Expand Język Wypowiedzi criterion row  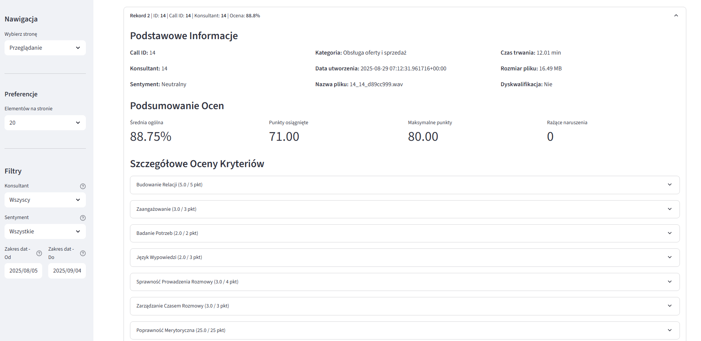(x=405, y=257)
